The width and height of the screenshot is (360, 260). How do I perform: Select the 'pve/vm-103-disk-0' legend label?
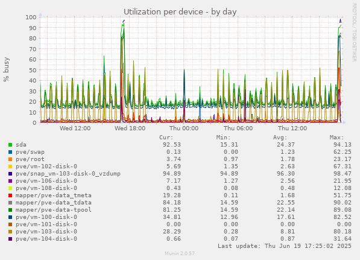(46, 232)
